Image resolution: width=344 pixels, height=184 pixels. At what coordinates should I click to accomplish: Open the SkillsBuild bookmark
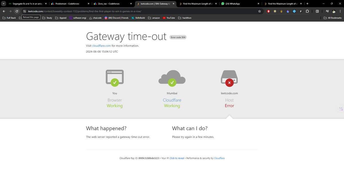[x=138, y=18]
